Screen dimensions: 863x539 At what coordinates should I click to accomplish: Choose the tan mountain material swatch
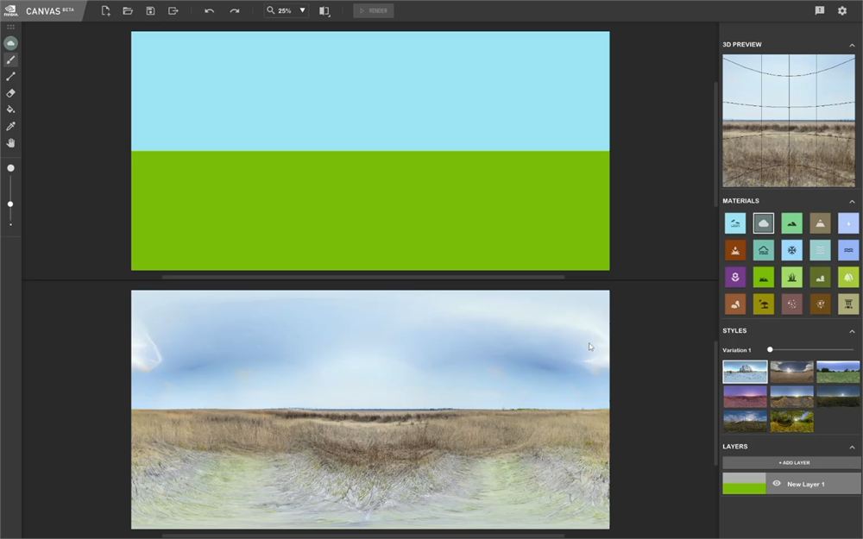820,223
